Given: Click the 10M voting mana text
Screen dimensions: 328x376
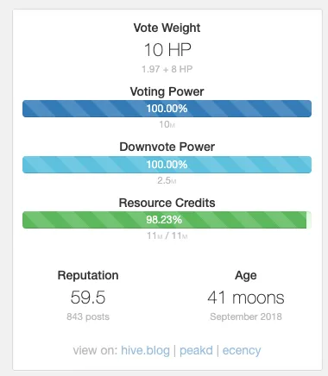Looking at the screenshot, I should pos(167,124).
